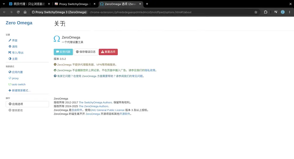Open the 主题 theme settings
The width and height of the screenshot is (294, 159).
coord(13,59)
